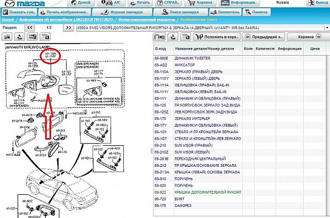Viewport: 330px width, 218px height.
Task: Click the Предыдущий э.. button
Action: tap(263, 37)
